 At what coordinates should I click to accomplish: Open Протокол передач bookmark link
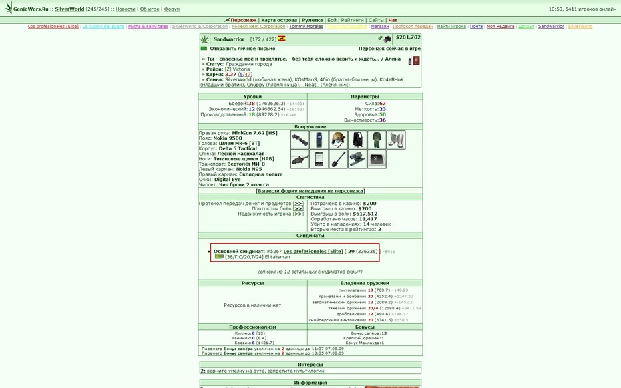click(x=413, y=27)
